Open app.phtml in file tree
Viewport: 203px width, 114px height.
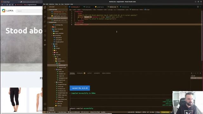click(59, 38)
